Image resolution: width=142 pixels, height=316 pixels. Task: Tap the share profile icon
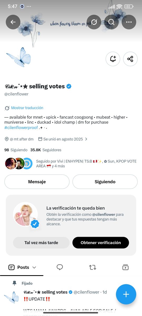[130, 59]
